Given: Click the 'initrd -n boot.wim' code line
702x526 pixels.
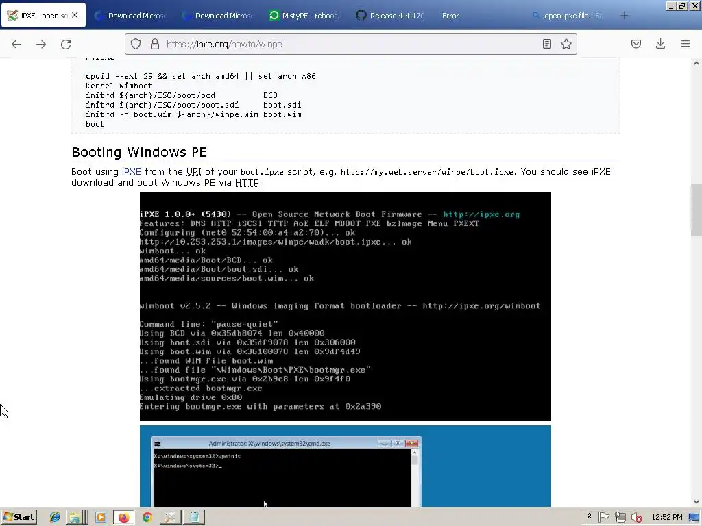Looking at the screenshot, I should click(193, 114).
